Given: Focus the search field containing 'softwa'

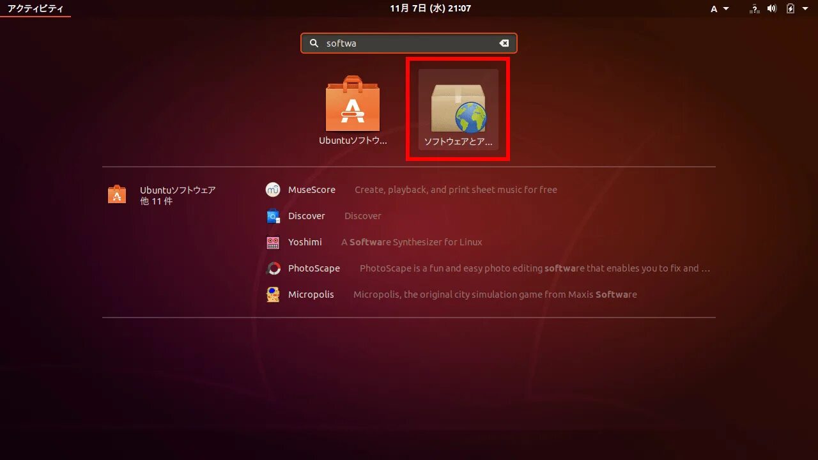Looking at the screenshot, I should coord(409,43).
